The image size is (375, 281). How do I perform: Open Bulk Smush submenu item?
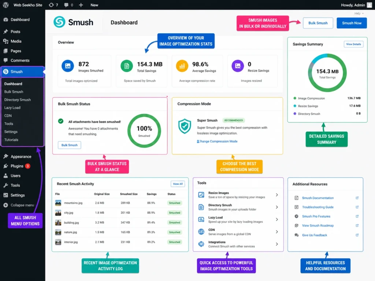(x=14, y=92)
